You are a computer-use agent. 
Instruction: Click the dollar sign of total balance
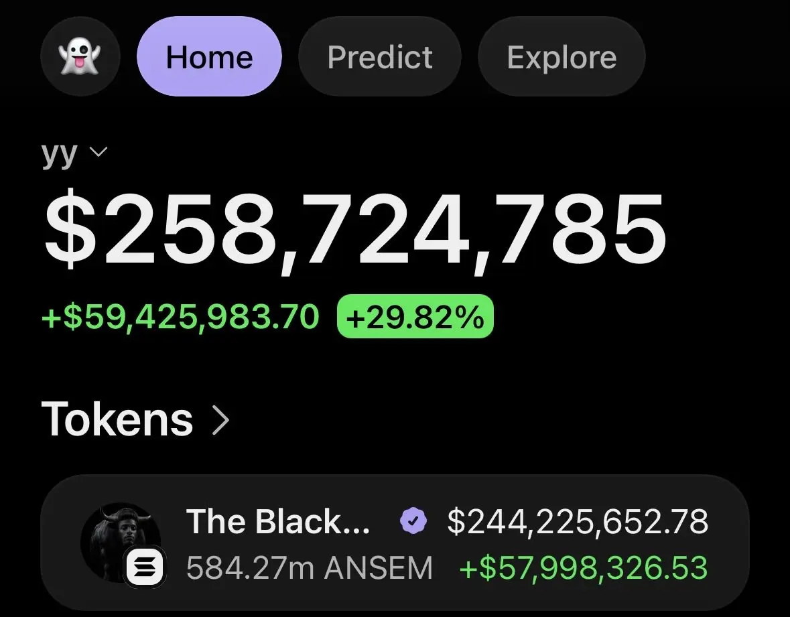[x=70, y=229]
